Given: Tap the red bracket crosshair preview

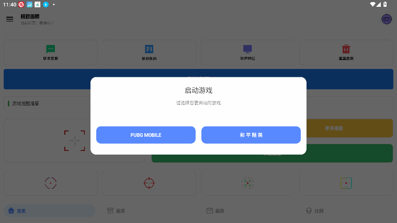Looking at the screenshot, I should pyautogui.click(x=74, y=140).
